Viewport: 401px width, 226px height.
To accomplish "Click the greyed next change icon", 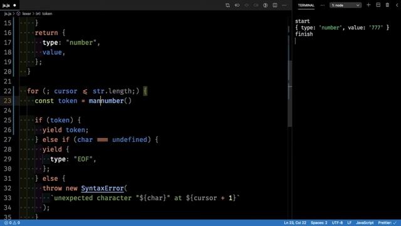I will click(256, 5).
